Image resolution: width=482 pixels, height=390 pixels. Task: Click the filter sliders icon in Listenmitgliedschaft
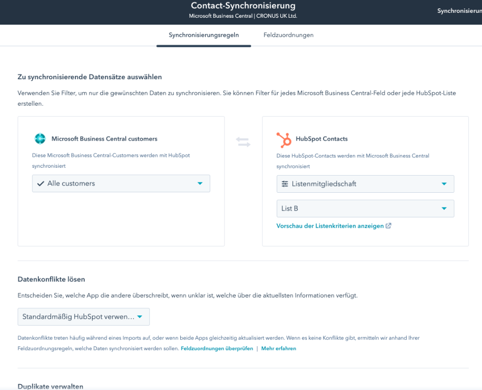pyautogui.click(x=285, y=183)
